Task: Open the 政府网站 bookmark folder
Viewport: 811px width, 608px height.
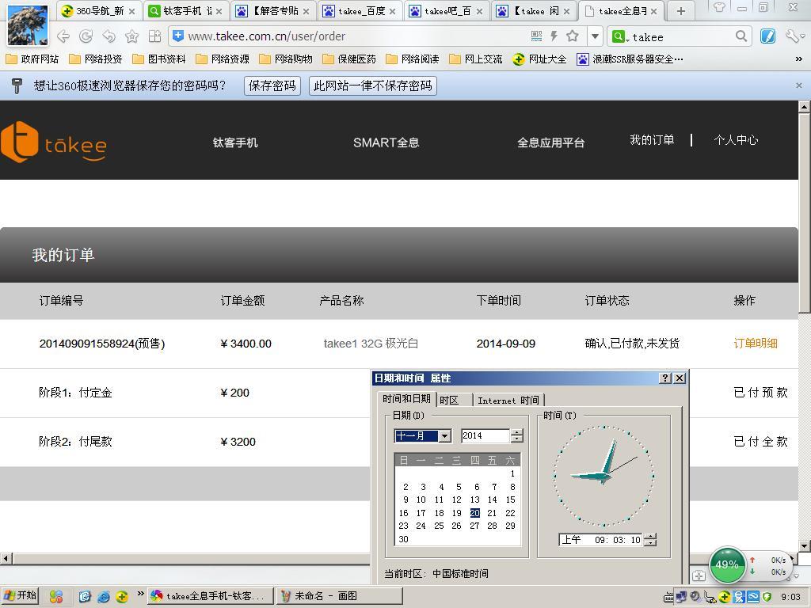Action: [x=32, y=59]
